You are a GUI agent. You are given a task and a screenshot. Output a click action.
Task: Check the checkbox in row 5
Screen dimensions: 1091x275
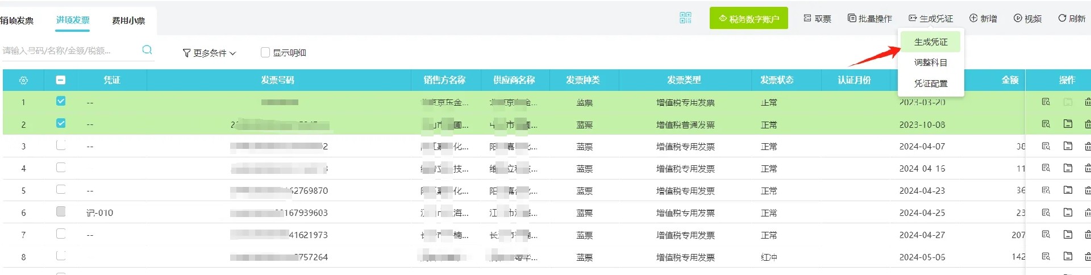[x=61, y=189]
